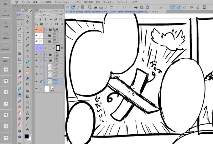Open the ウィンドウ menu
The width and height of the screenshot is (213, 144).
[122, 2]
